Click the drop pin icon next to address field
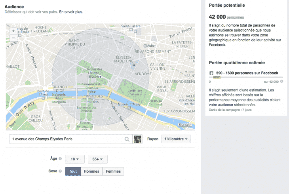This screenshot has height=194, width=289. 137,139
